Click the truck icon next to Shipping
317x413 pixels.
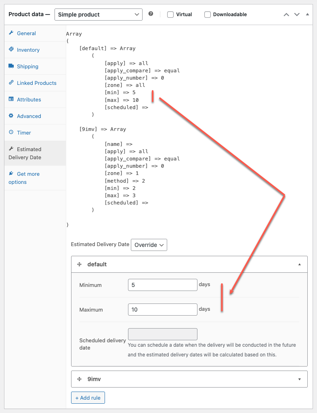point(11,66)
